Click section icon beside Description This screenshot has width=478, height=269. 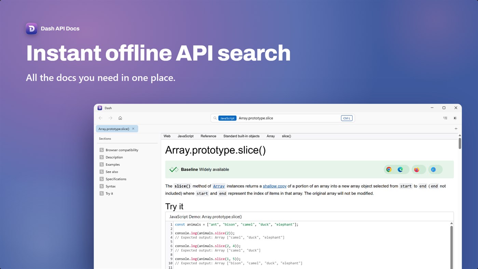(x=101, y=157)
